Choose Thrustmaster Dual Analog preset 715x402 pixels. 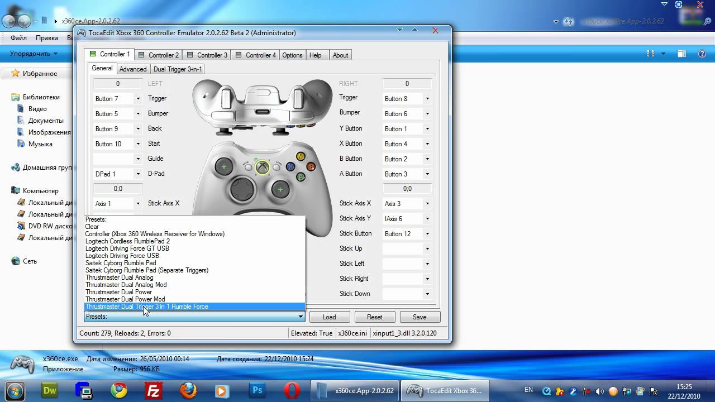pos(194,277)
